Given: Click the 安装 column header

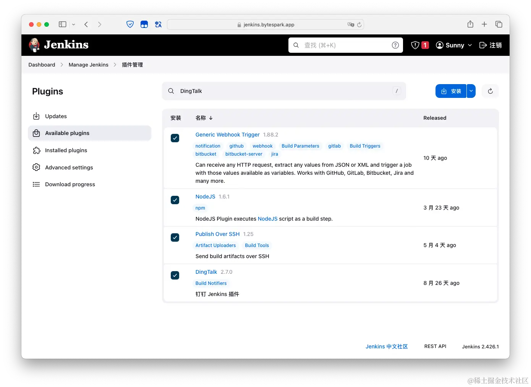Looking at the screenshot, I should 176,118.
